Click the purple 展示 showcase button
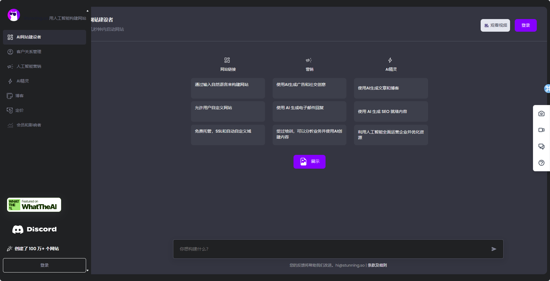The width and height of the screenshot is (550, 281). (x=309, y=162)
